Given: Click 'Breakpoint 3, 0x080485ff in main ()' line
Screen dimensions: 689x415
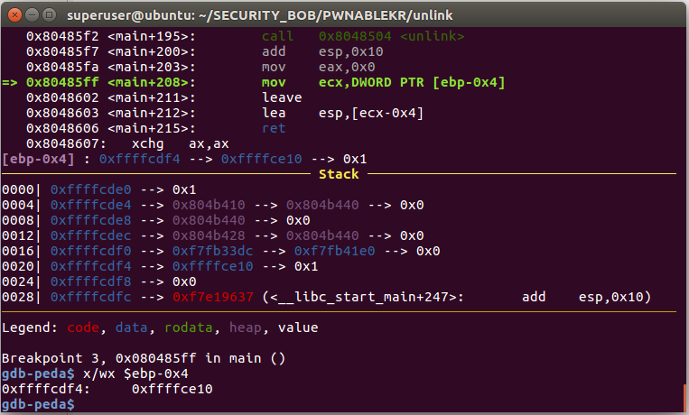Looking at the screenshot, I should pyautogui.click(x=144, y=358).
